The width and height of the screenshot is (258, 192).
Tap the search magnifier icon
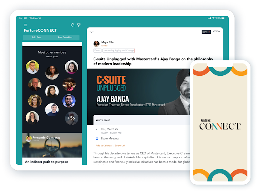[x=73, y=25]
